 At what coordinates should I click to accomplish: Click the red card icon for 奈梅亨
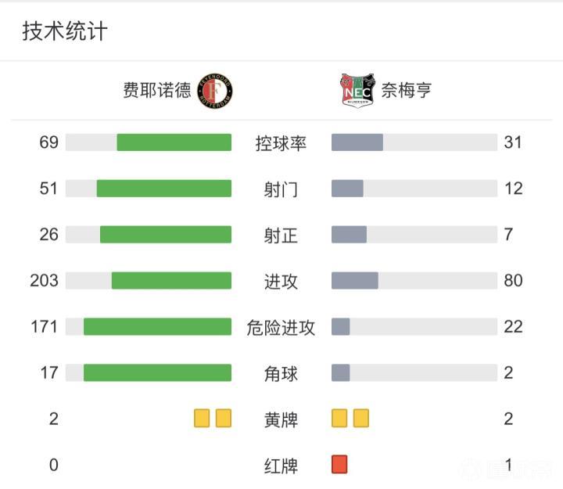click(x=339, y=465)
